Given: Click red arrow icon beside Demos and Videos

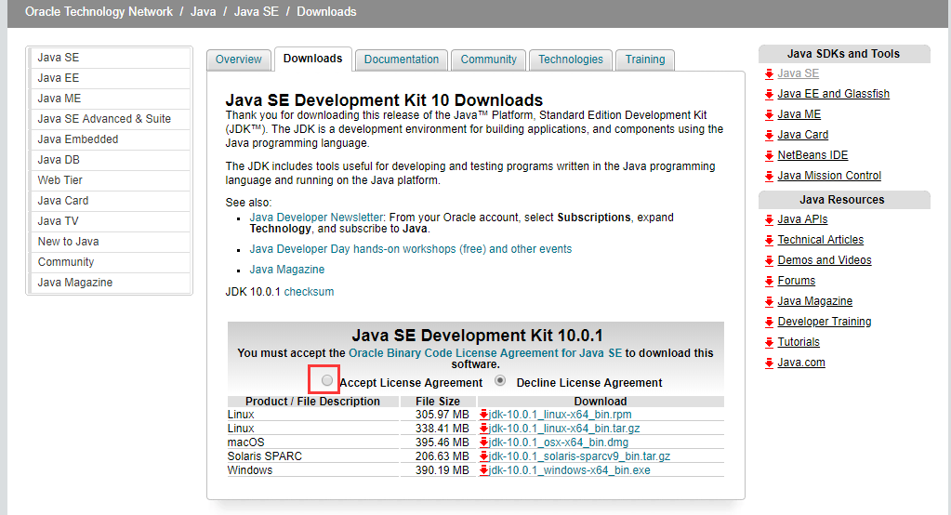Looking at the screenshot, I should pos(769,261).
